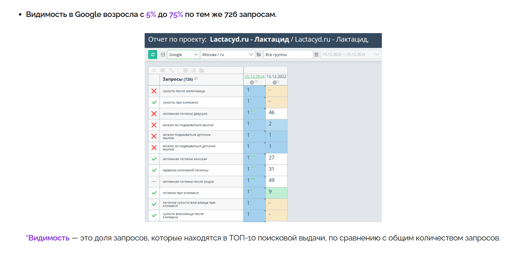
Task: Click the chain link icon in table toolbar
Action: click(x=172, y=70)
